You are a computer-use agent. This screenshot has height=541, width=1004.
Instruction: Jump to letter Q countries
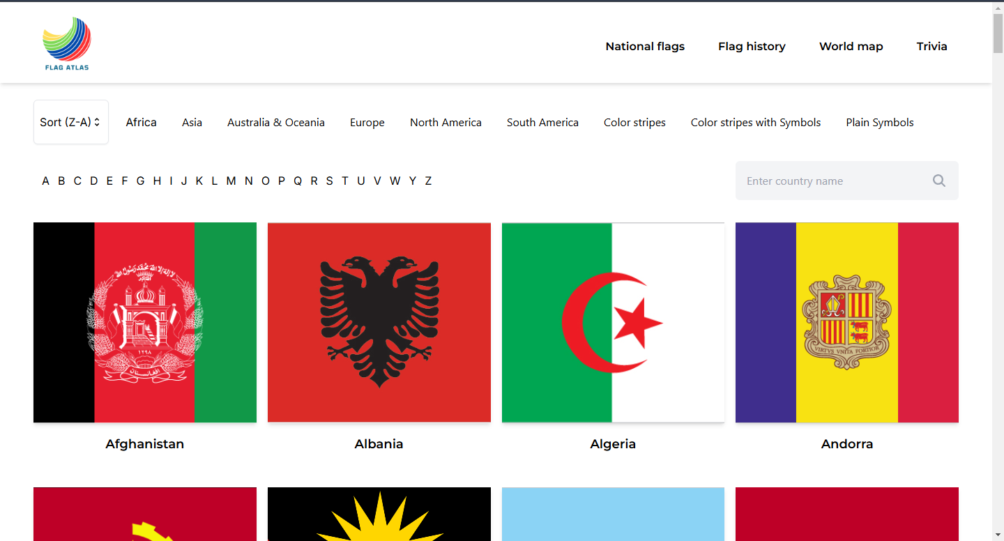coord(298,181)
